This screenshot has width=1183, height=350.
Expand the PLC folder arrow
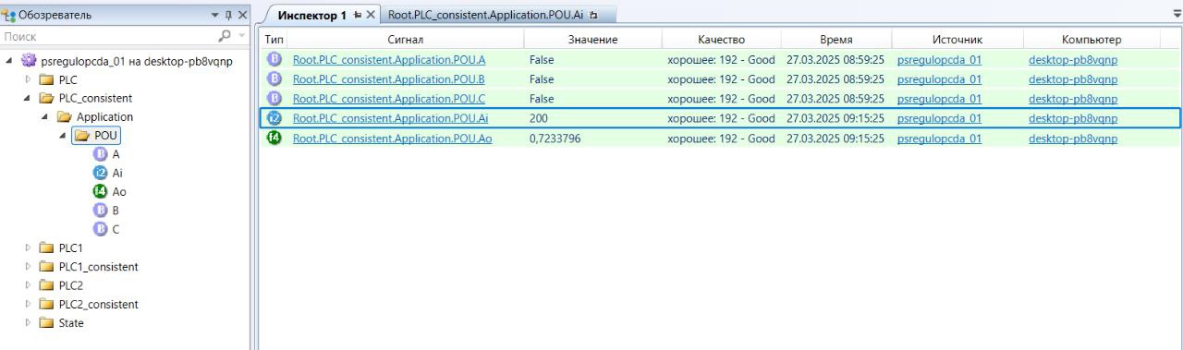[28, 79]
